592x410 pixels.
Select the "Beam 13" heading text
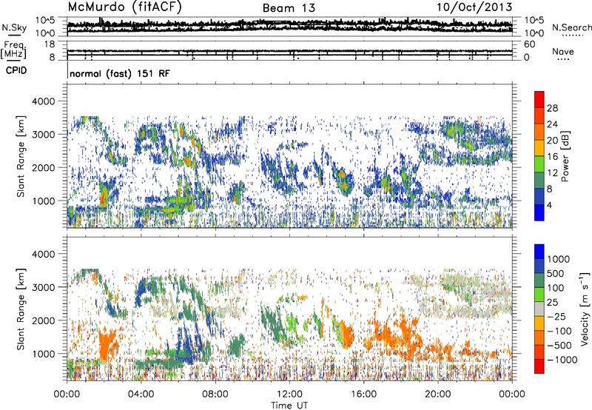click(x=289, y=8)
